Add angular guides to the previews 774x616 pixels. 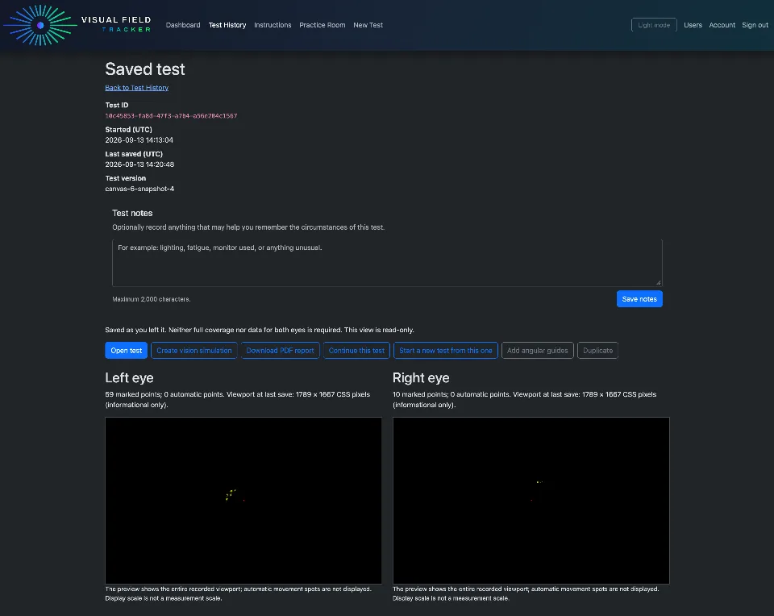pos(537,351)
